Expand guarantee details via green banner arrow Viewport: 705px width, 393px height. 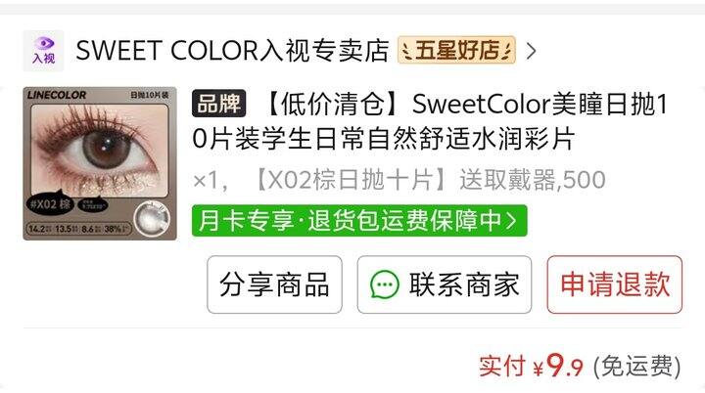511,221
